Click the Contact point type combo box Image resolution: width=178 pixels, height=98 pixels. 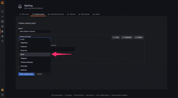pyautogui.click(x=35, y=39)
